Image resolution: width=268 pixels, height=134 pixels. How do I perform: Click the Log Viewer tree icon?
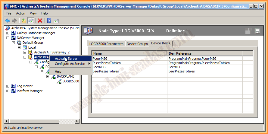pos(13,86)
